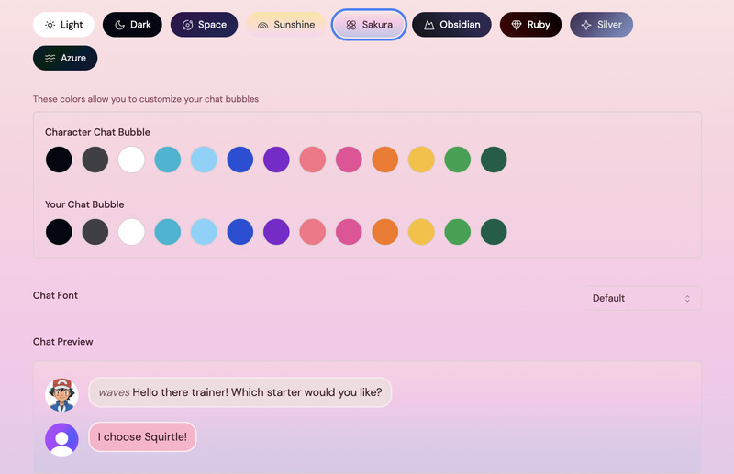Click the 'Chat Preview' heading text

click(62, 342)
